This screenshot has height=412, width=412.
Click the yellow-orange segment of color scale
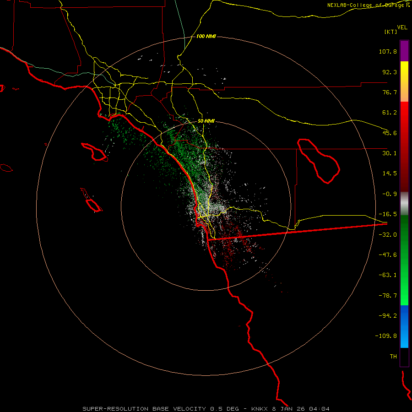[x=404, y=81]
